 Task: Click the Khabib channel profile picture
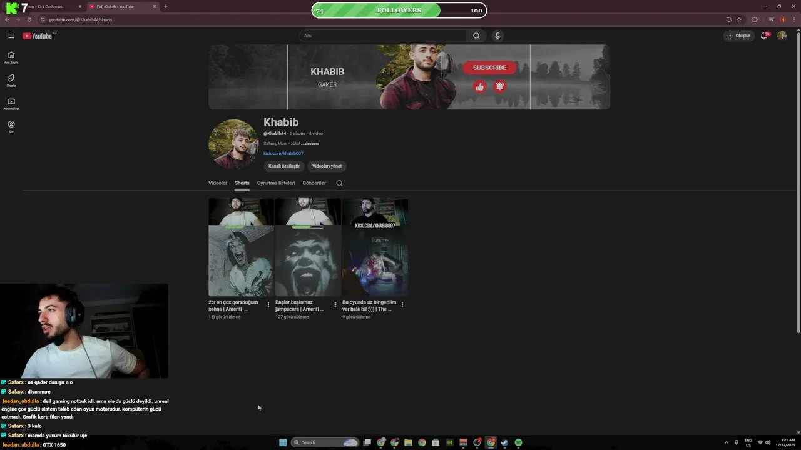pyautogui.click(x=233, y=144)
